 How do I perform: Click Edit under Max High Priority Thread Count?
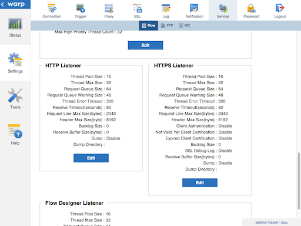point(145,45)
